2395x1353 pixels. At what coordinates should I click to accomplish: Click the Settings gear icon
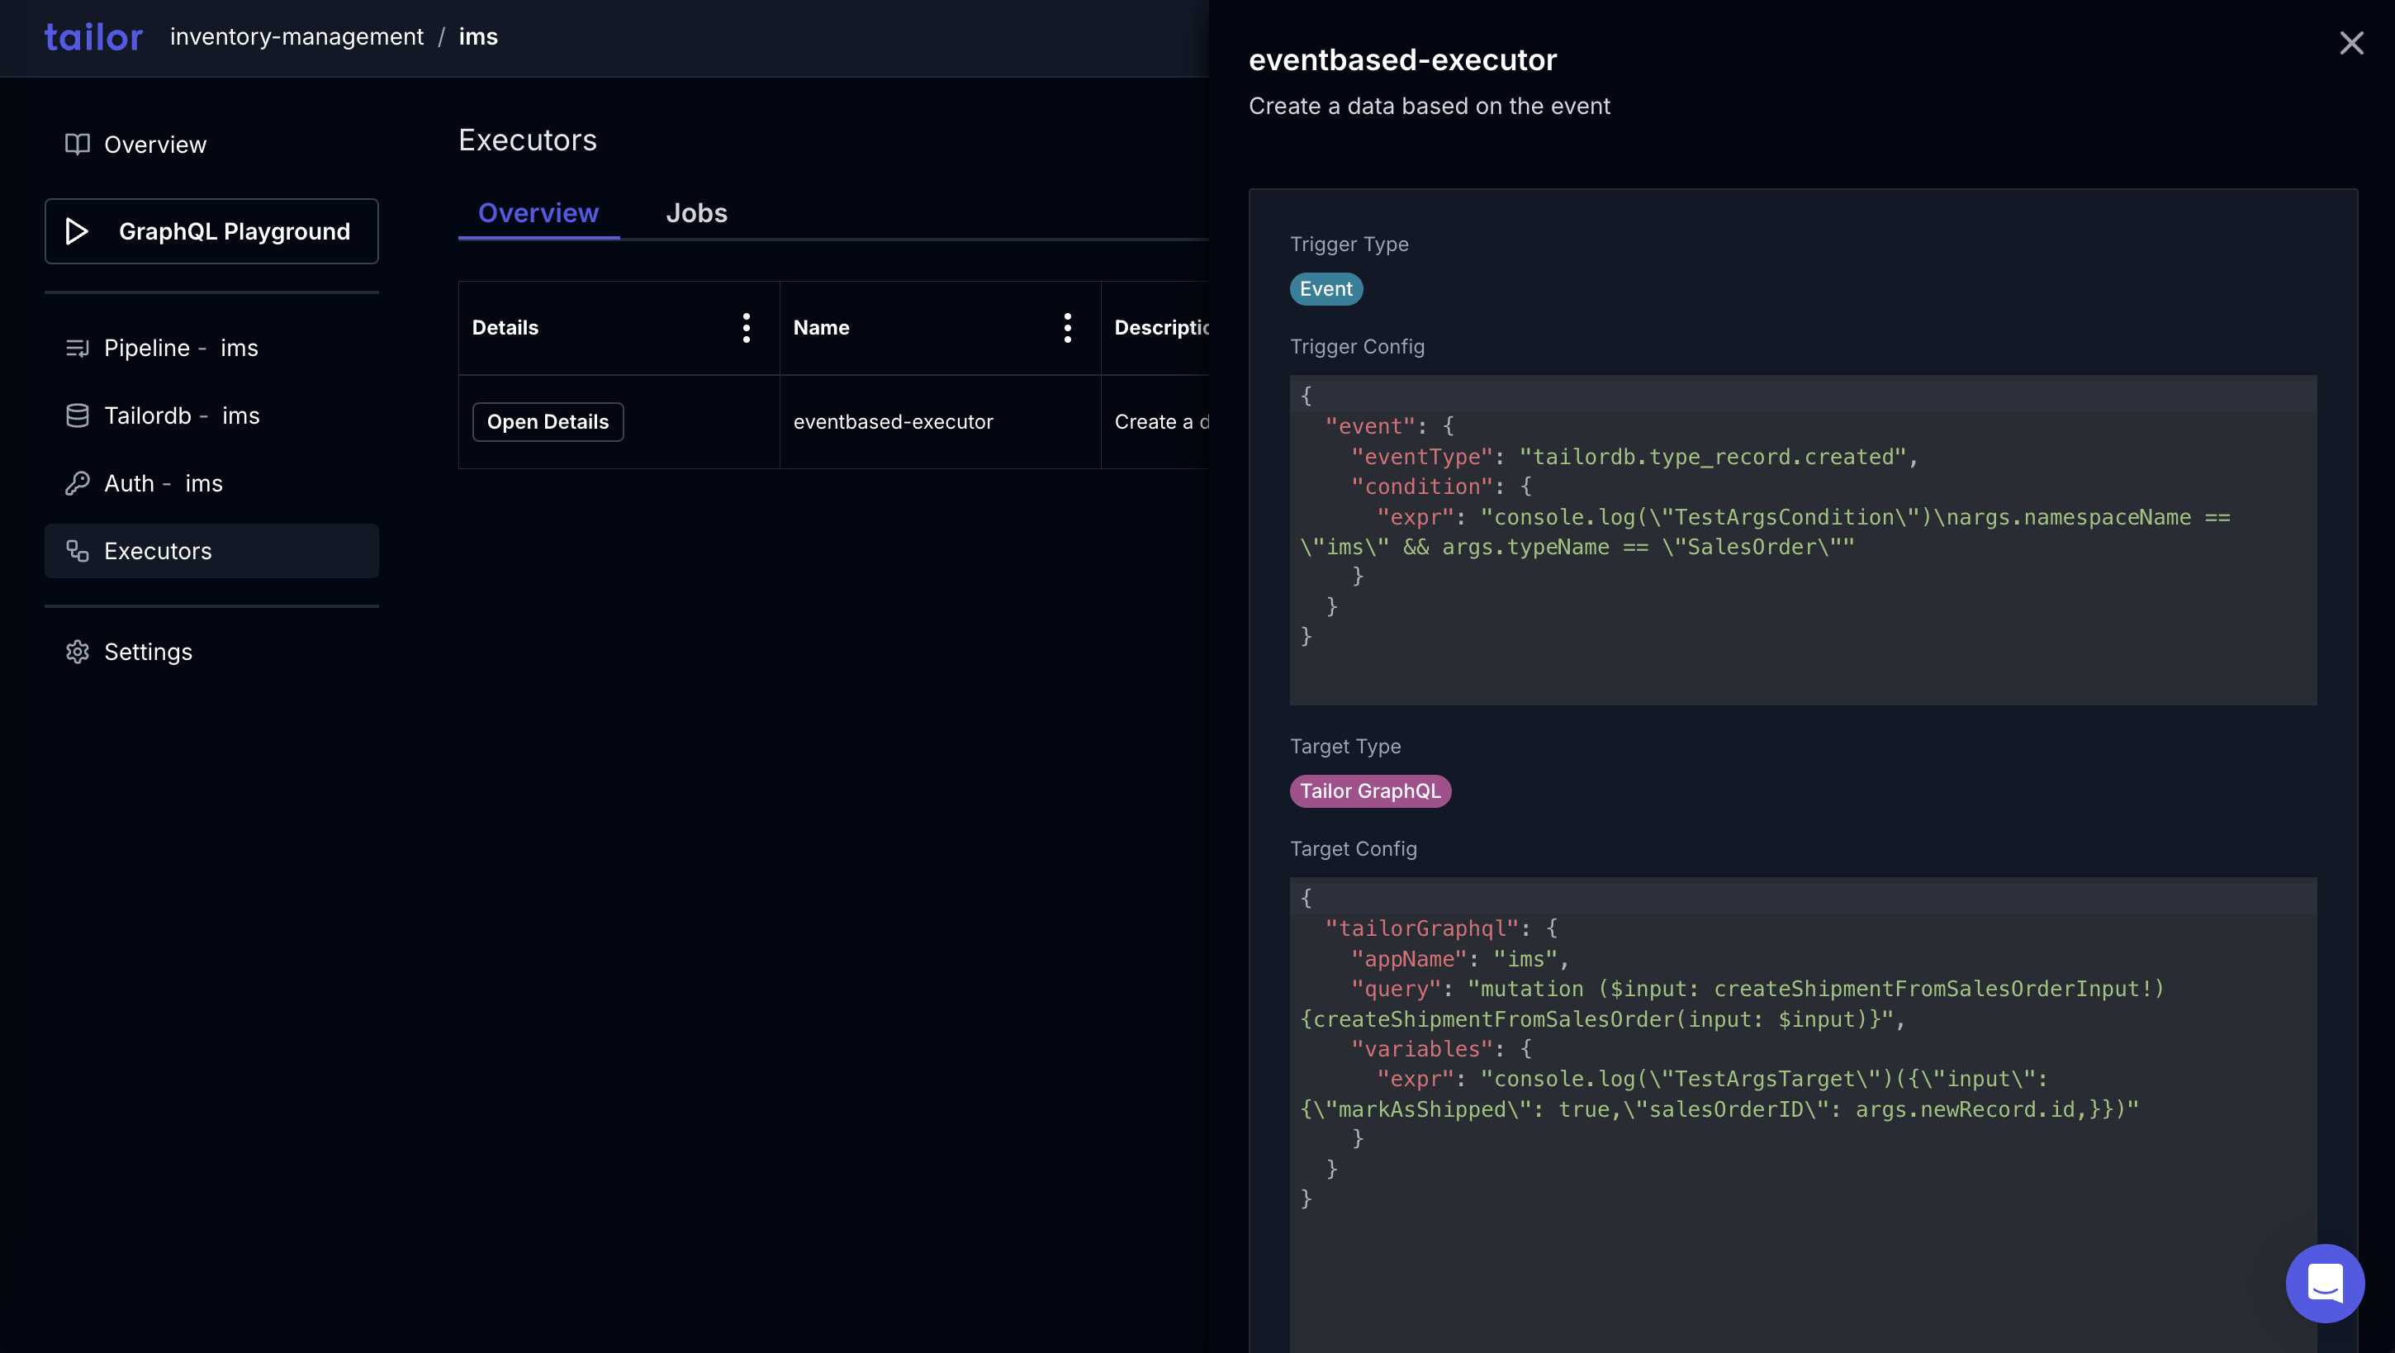pos(77,652)
